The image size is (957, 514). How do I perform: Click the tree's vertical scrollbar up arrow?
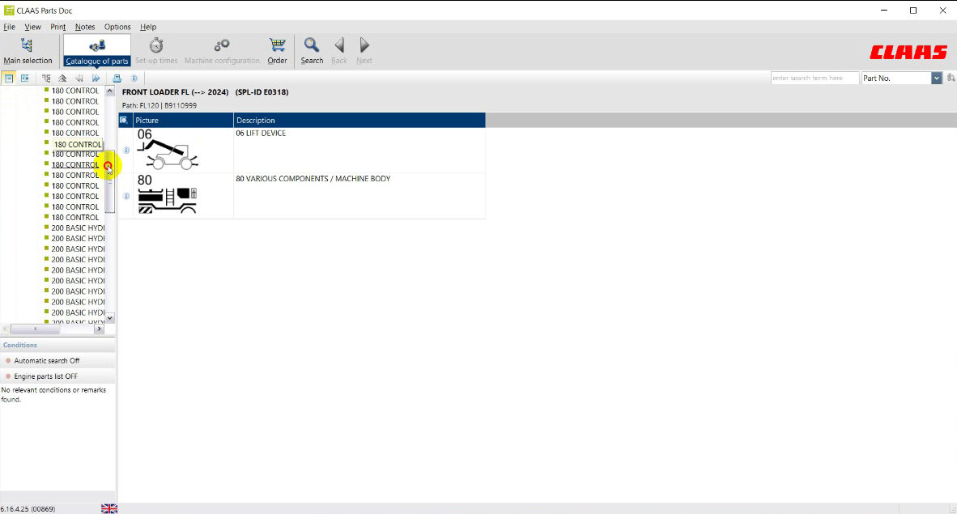click(x=110, y=91)
